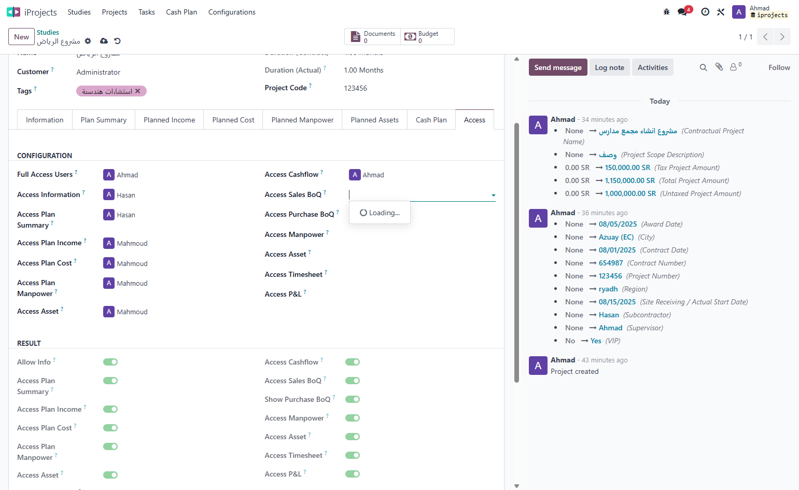Open the conversations chat icon

tap(682, 12)
